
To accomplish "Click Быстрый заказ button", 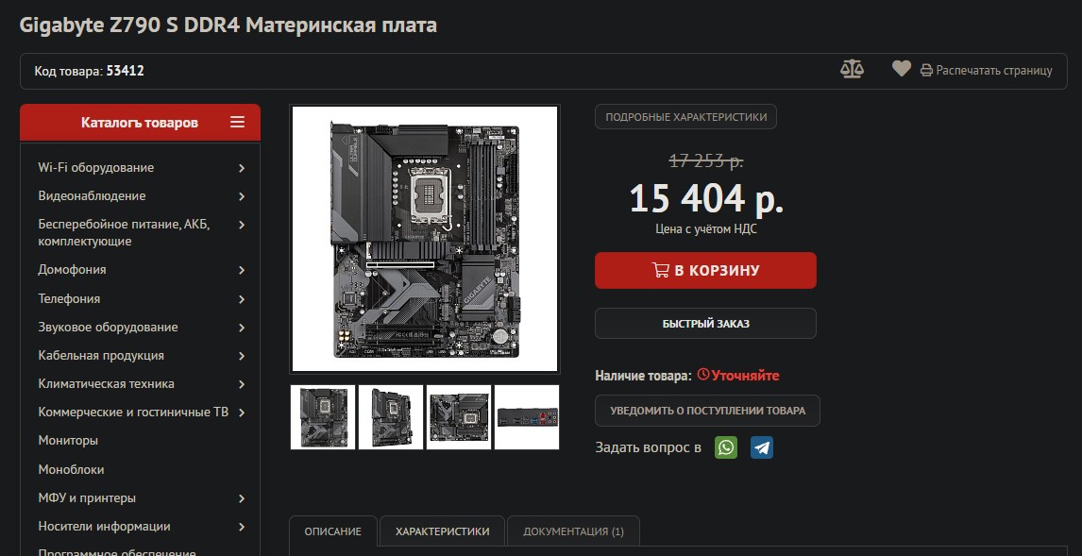I will [705, 324].
